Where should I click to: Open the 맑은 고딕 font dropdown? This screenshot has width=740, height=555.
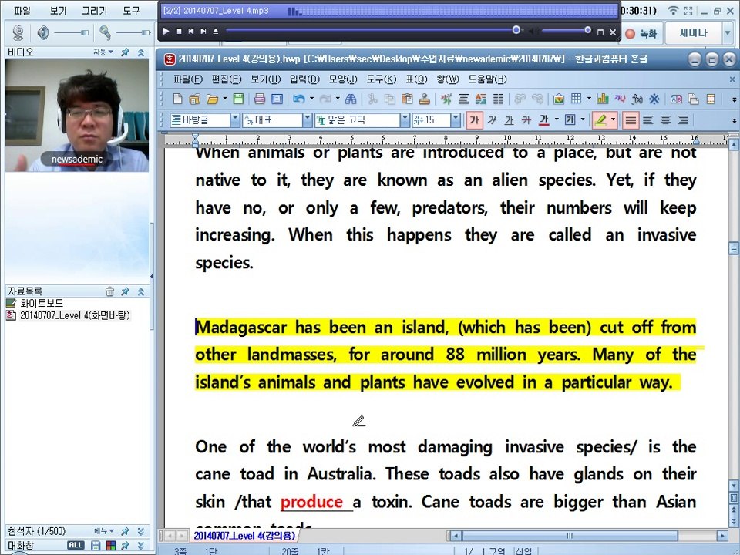point(405,120)
